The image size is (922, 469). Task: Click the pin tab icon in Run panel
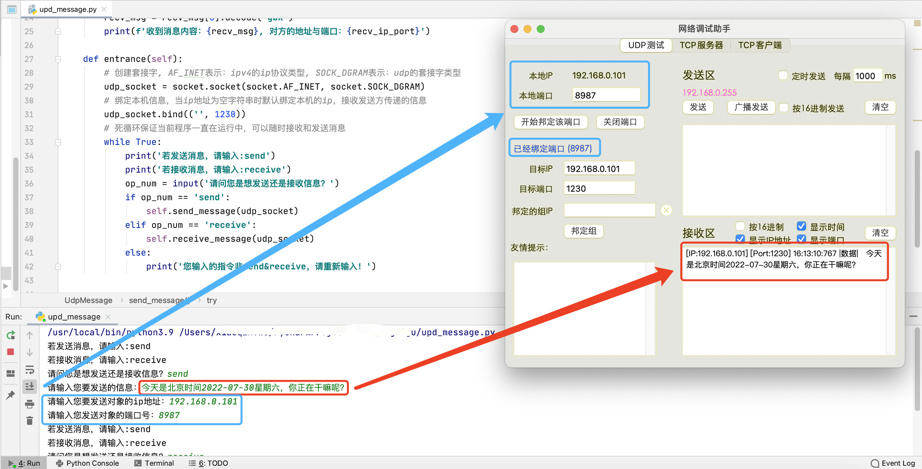coord(11,395)
